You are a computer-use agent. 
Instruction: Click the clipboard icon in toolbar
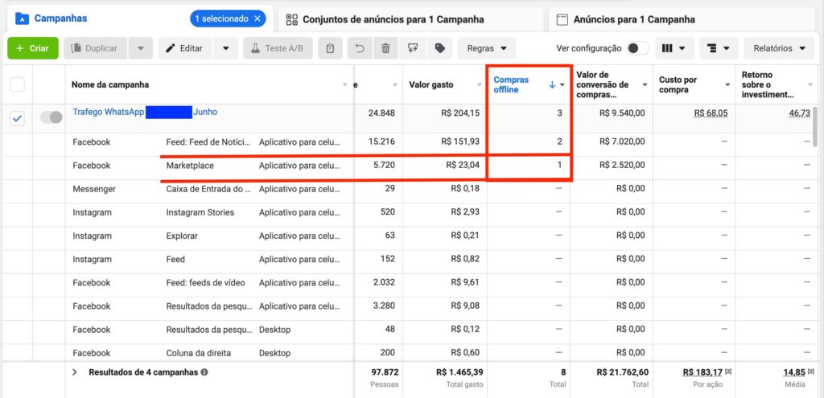pyautogui.click(x=330, y=48)
